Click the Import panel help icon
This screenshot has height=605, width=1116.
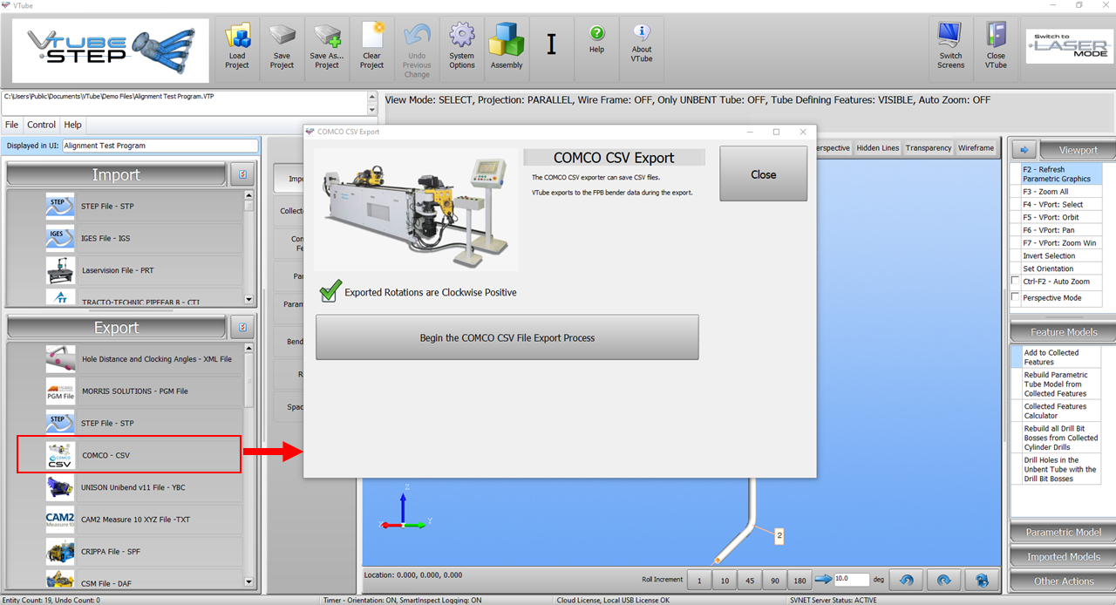(x=242, y=174)
